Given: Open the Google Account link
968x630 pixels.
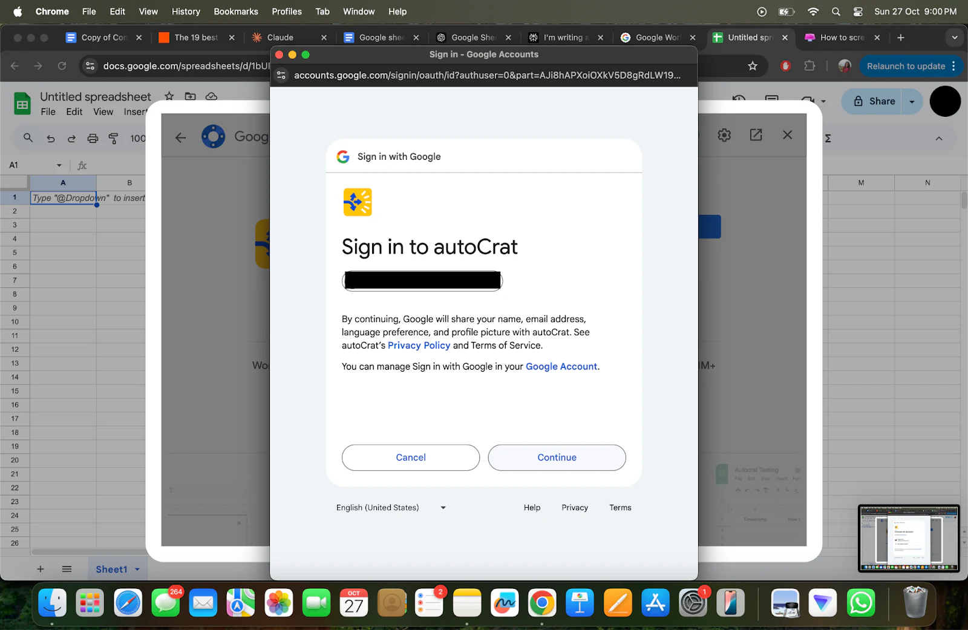Looking at the screenshot, I should pos(561,367).
